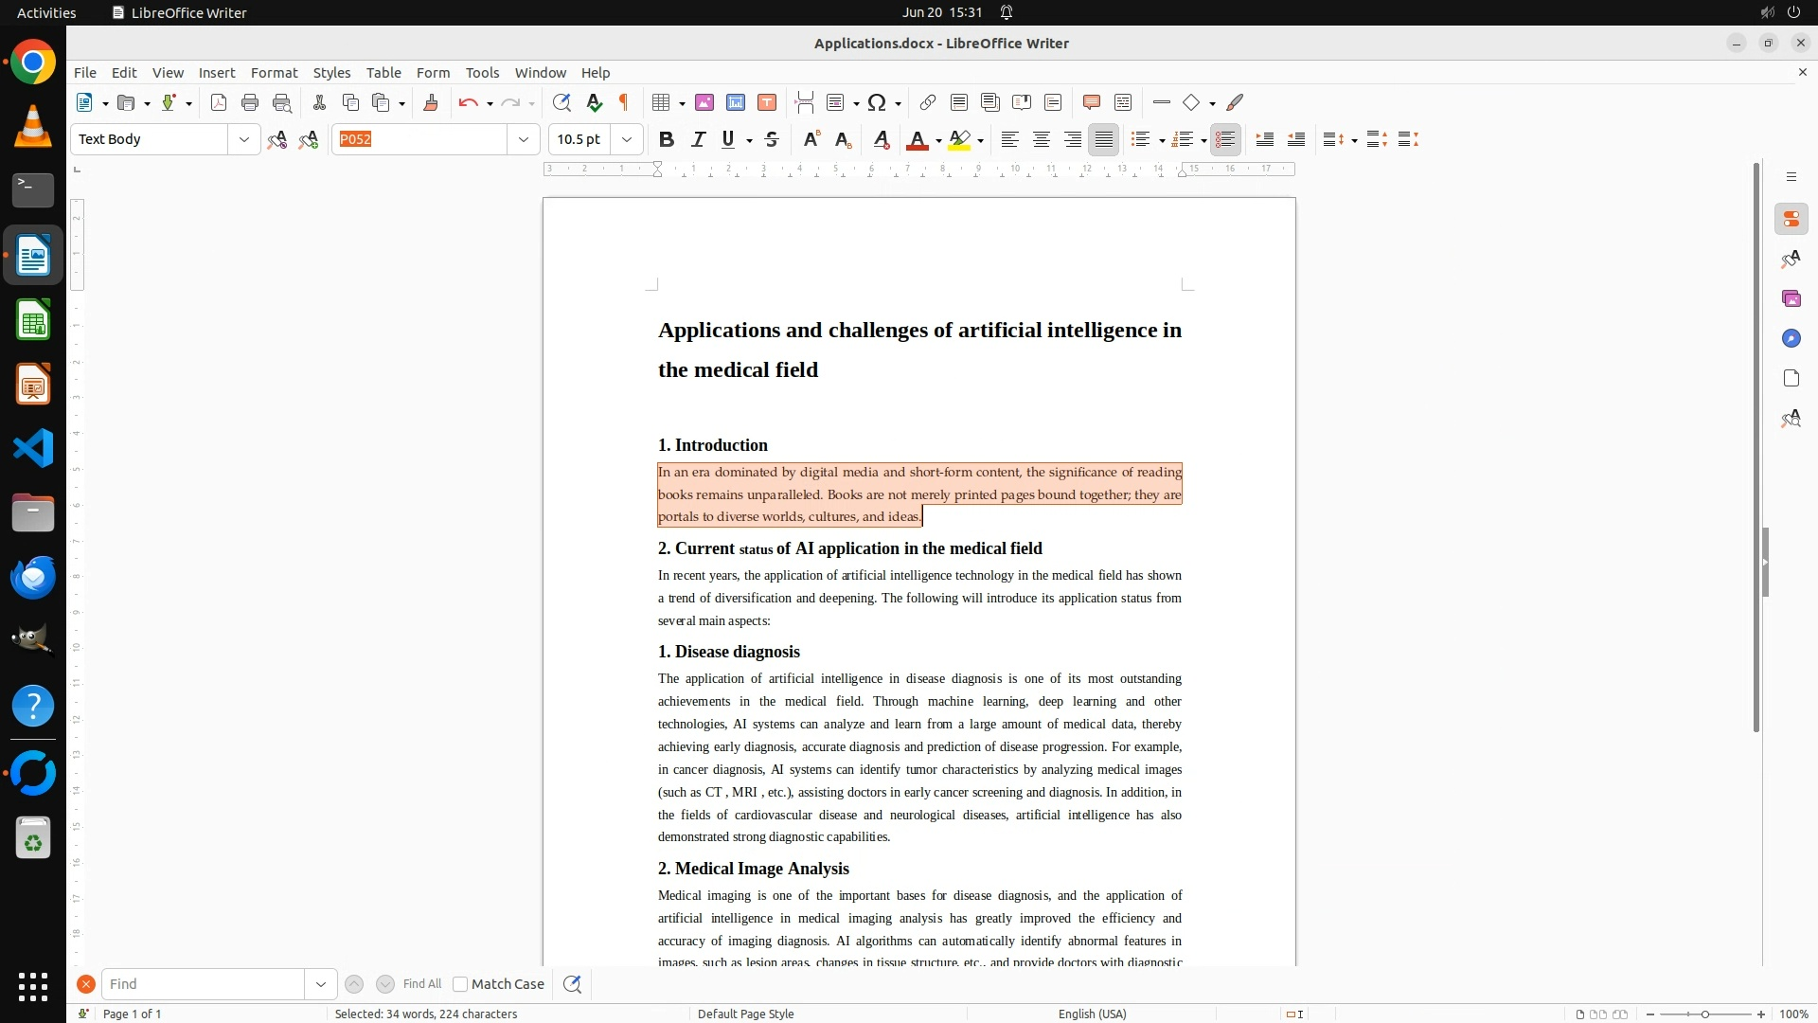Click the Insert Image icon
The width and height of the screenshot is (1818, 1023).
704,102
